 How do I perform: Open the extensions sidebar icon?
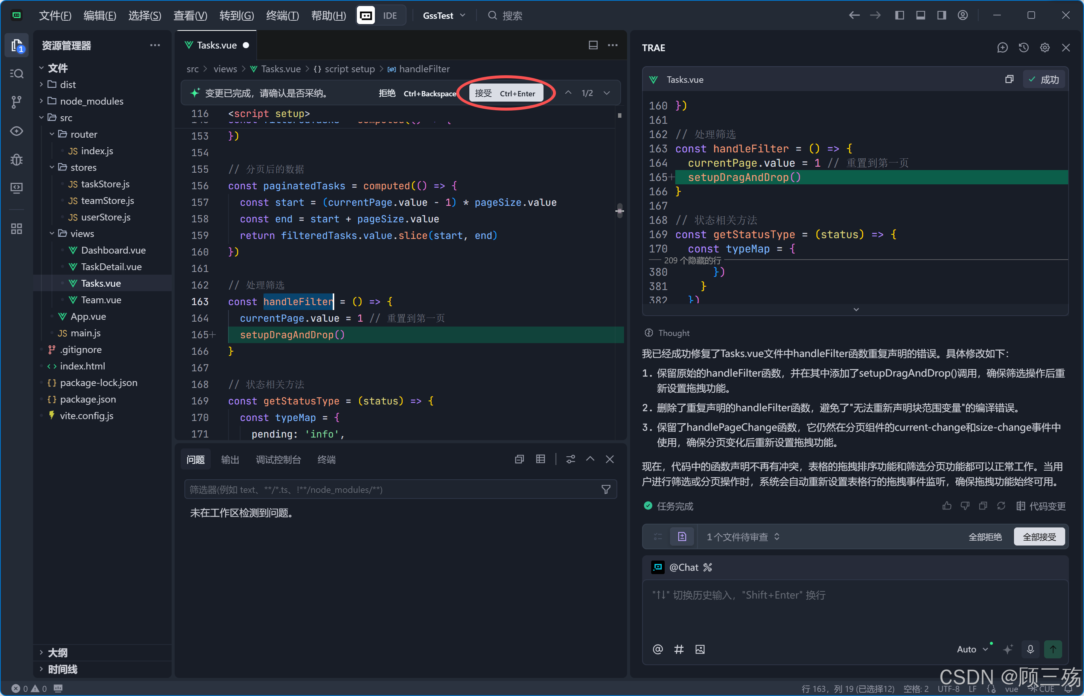click(16, 229)
